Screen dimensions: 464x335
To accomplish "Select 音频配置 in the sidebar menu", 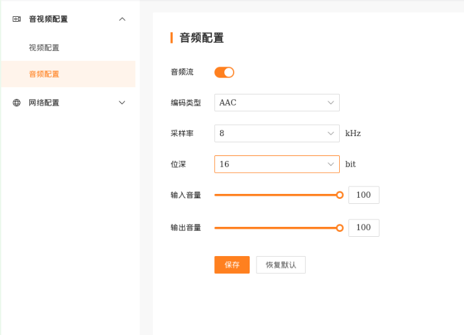I will (x=44, y=74).
